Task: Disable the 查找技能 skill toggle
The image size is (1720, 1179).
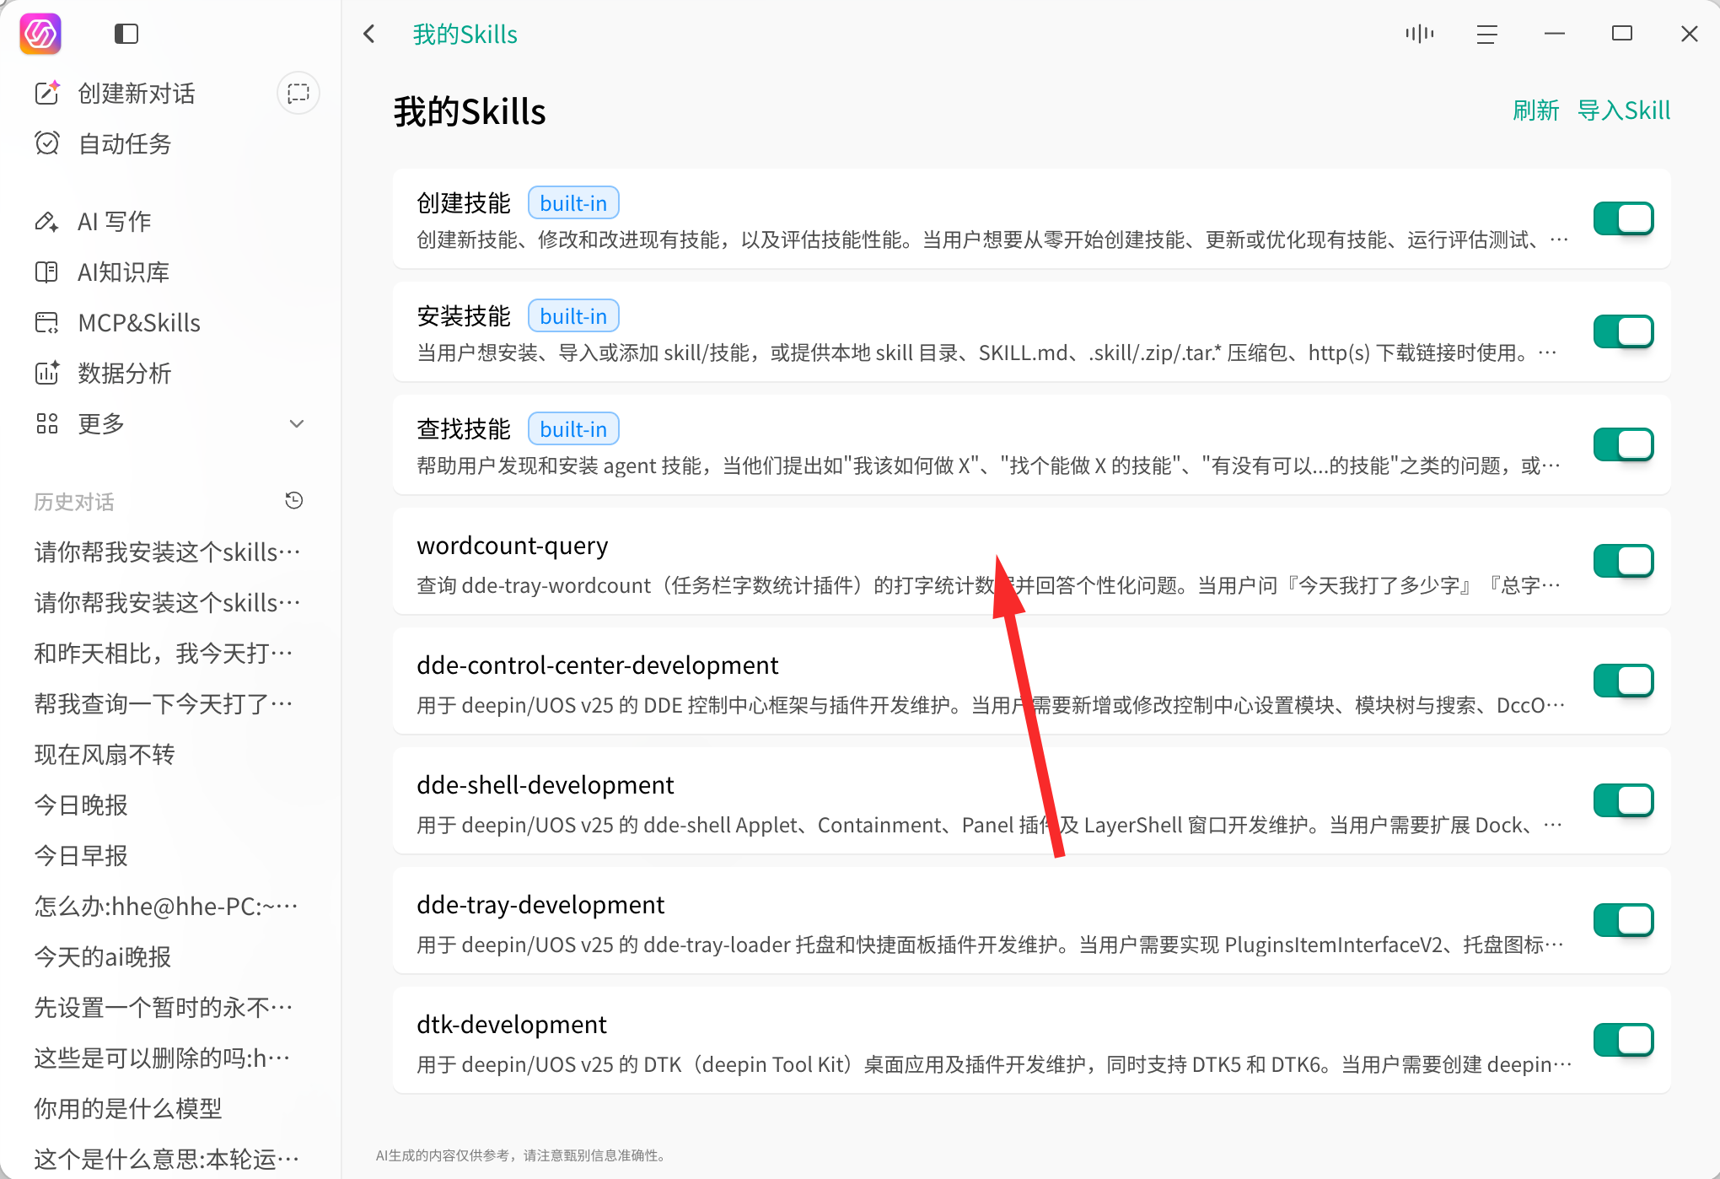Action: point(1623,445)
